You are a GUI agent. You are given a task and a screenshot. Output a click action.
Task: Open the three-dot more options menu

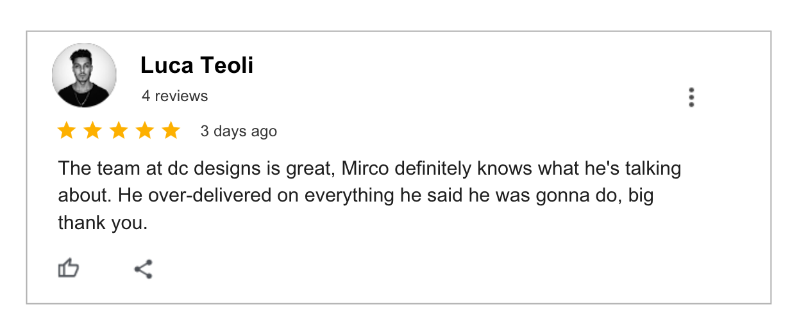(691, 97)
